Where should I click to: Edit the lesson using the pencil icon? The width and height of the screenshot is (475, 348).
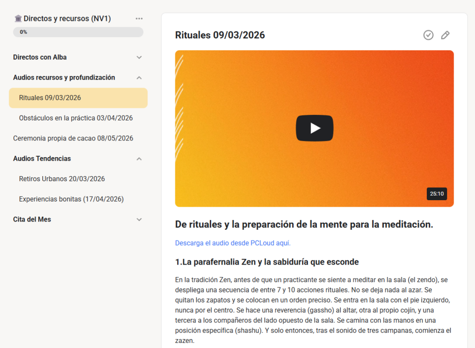pyautogui.click(x=445, y=35)
